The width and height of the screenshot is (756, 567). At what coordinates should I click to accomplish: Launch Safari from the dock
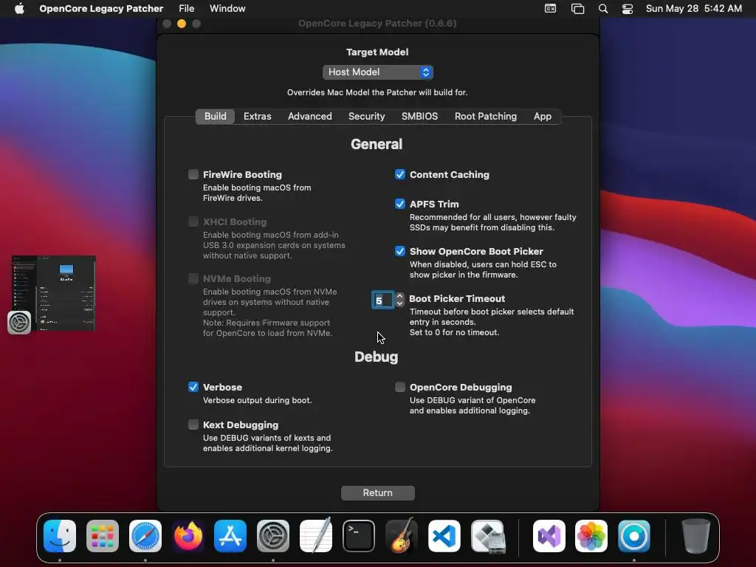[145, 536]
